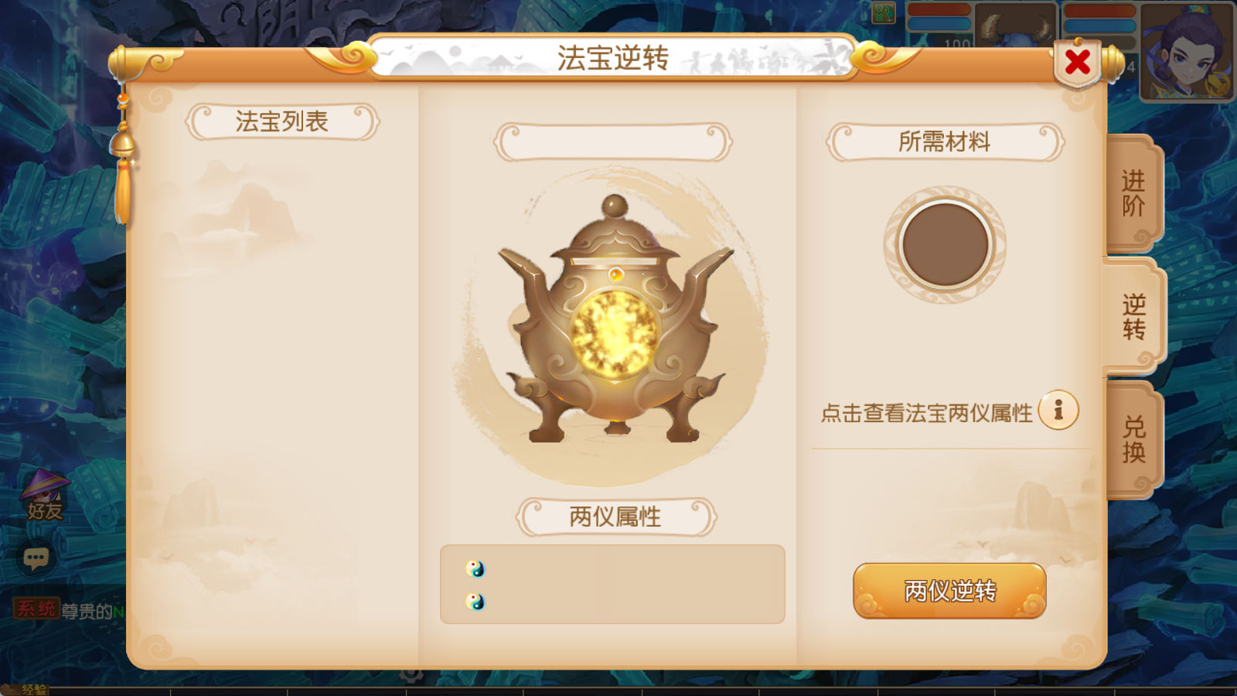Screen dimensions: 1237x696
Task: Click the green map icon at top
Action: pos(883,12)
